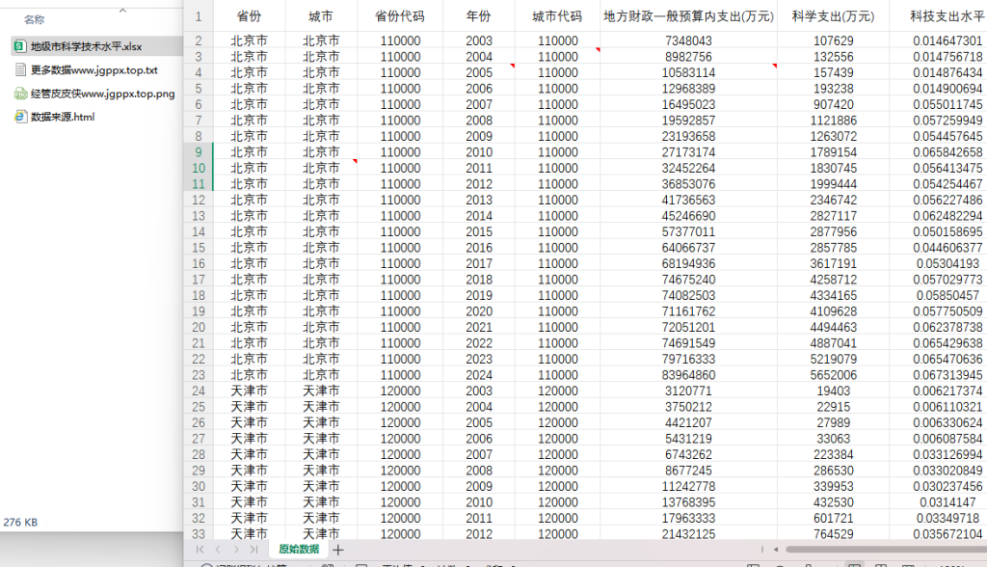This screenshot has width=987, height=567.
Task: Select the 科学支出(万元) header cell
Action: (834, 16)
